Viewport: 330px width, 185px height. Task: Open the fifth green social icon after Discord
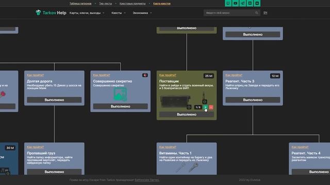point(257,3)
